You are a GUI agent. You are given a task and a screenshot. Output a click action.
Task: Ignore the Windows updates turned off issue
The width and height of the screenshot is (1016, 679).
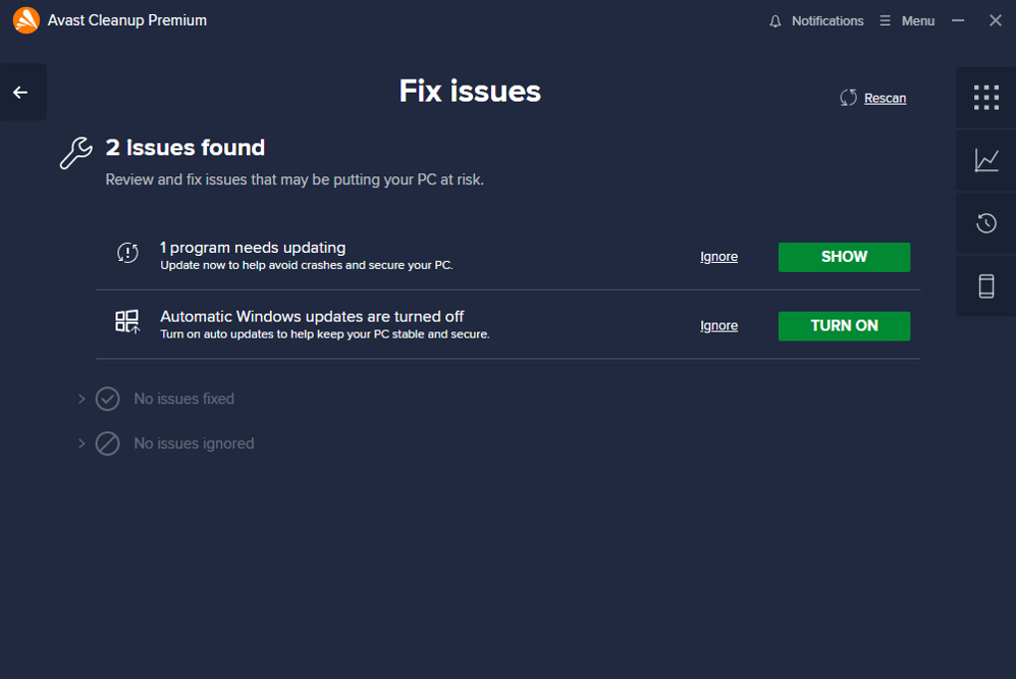(718, 326)
